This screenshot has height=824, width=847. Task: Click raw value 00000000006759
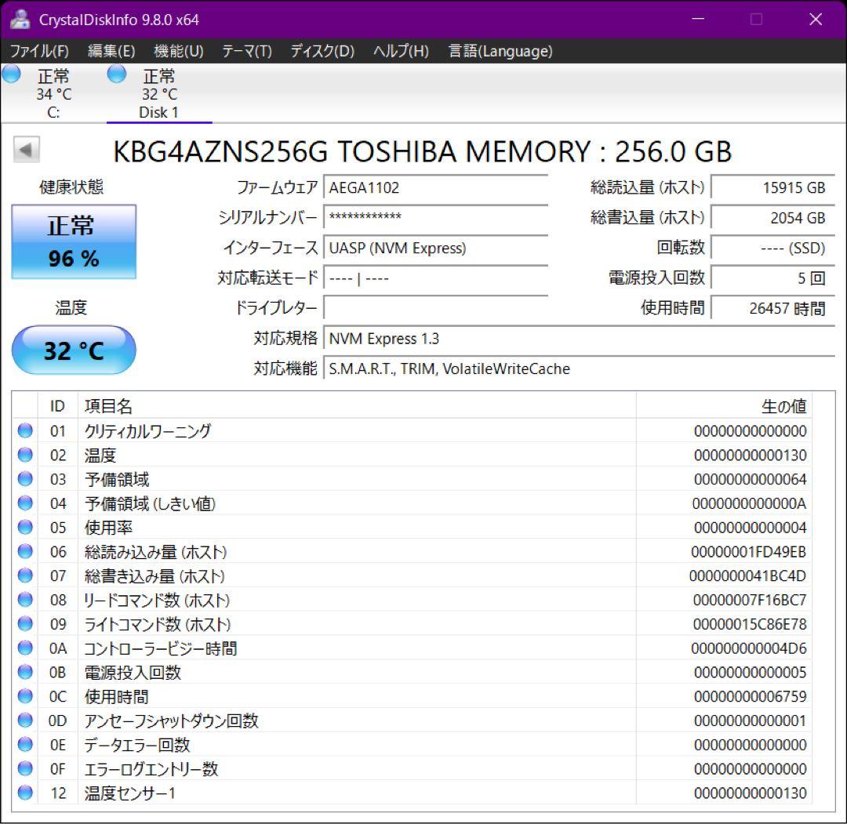coord(750,696)
